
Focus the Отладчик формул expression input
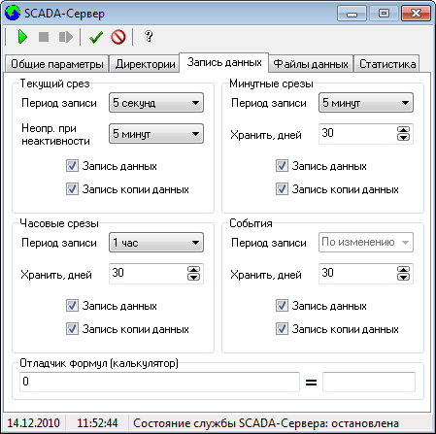159,382
